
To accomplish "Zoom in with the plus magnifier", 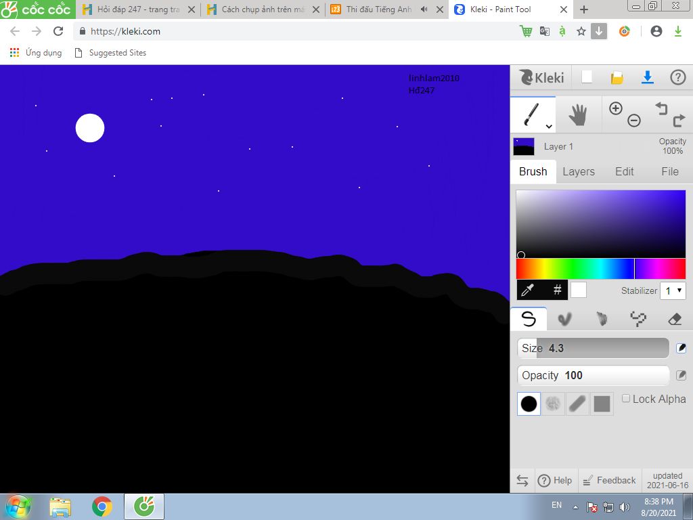I will 616,108.
